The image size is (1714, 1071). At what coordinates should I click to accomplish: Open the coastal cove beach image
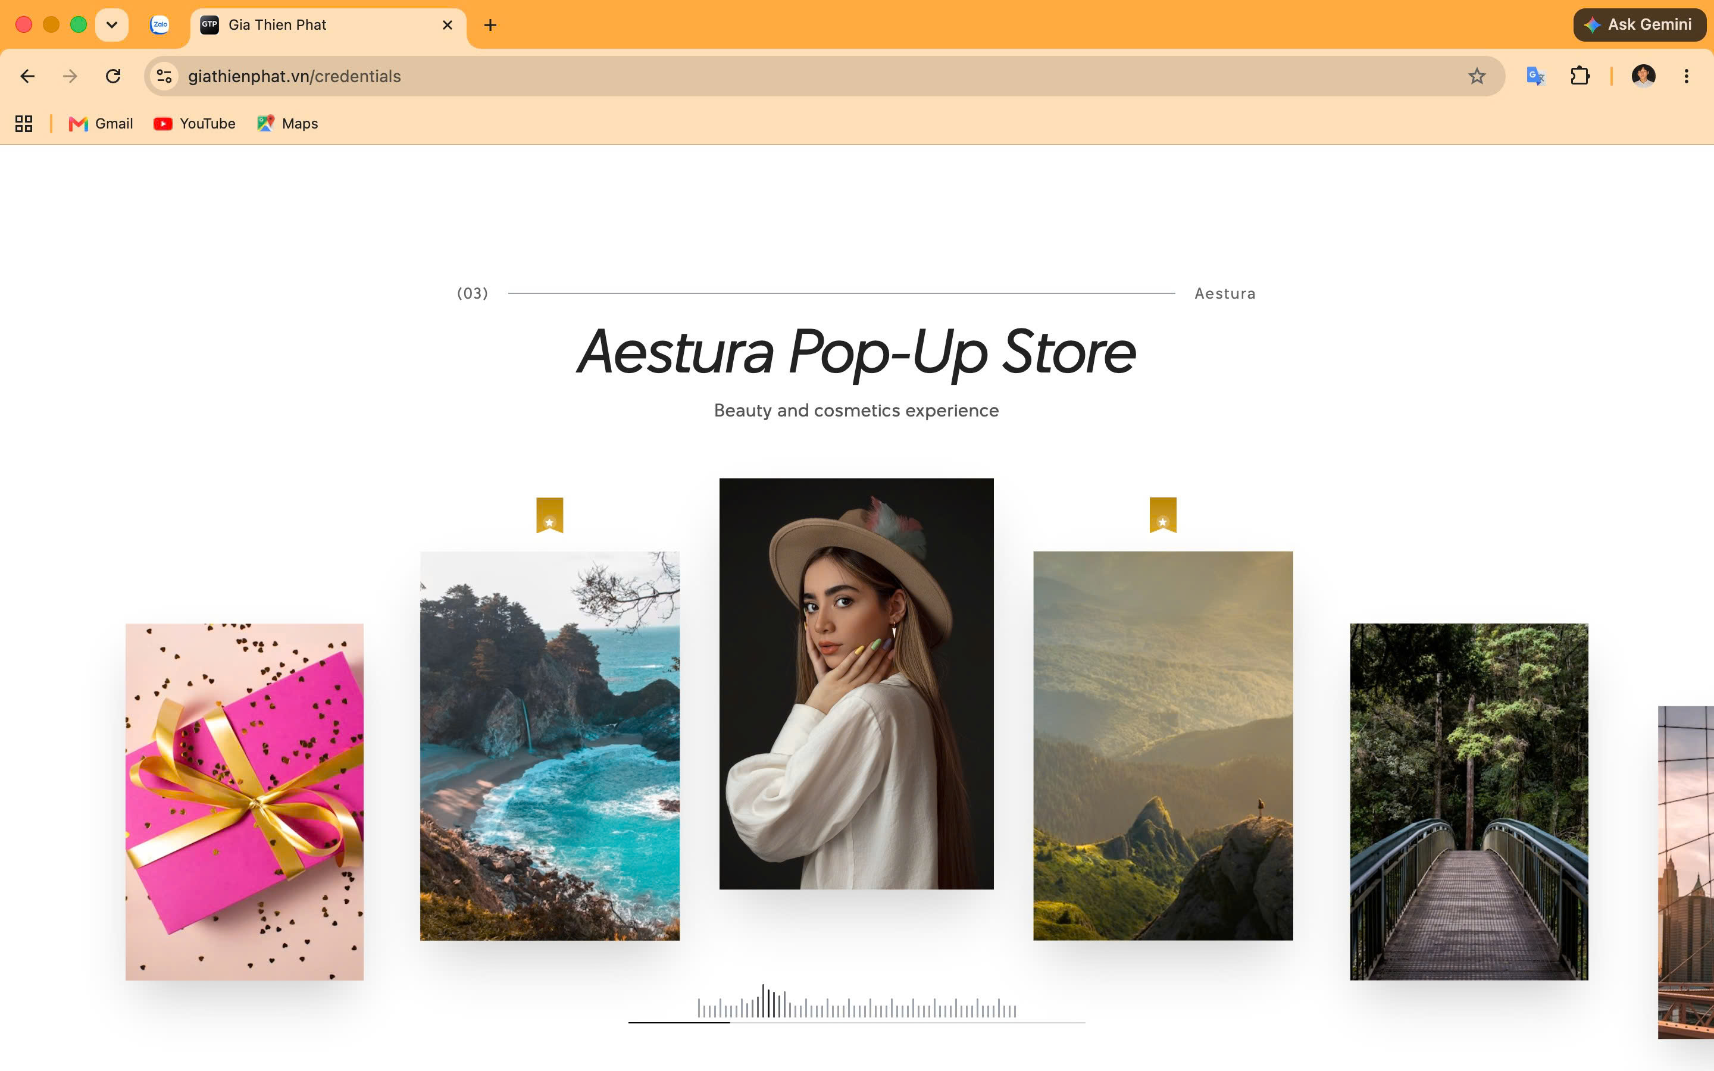tap(550, 746)
